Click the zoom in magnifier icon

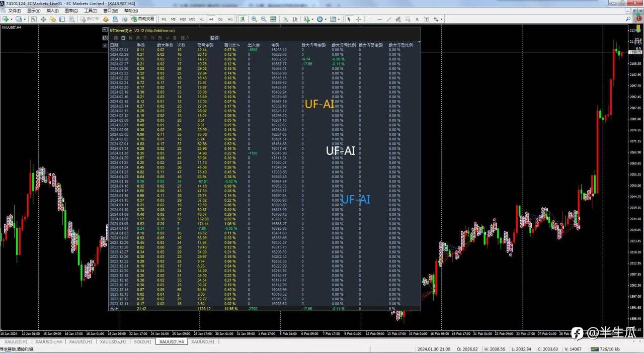pos(254,19)
